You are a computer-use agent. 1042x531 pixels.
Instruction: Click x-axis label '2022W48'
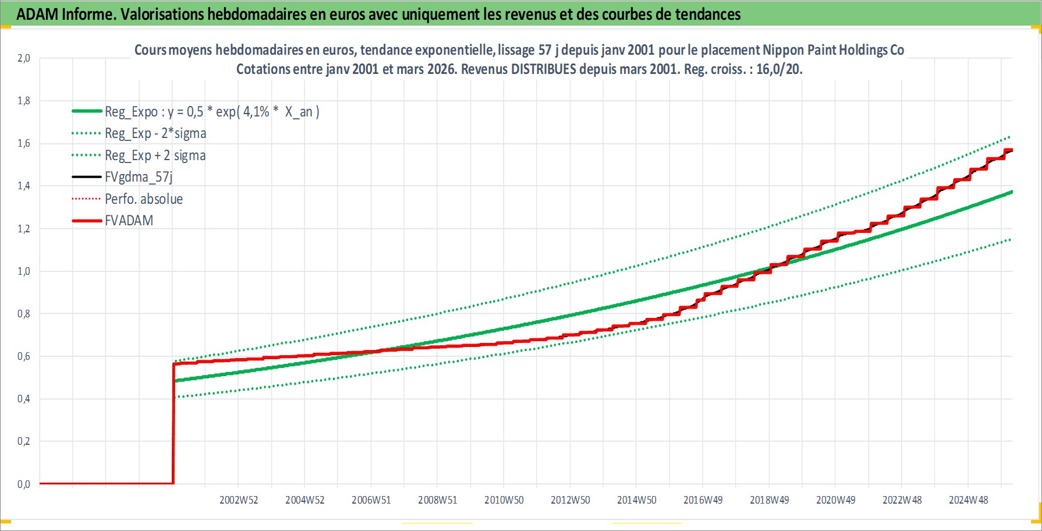(x=902, y=500)
